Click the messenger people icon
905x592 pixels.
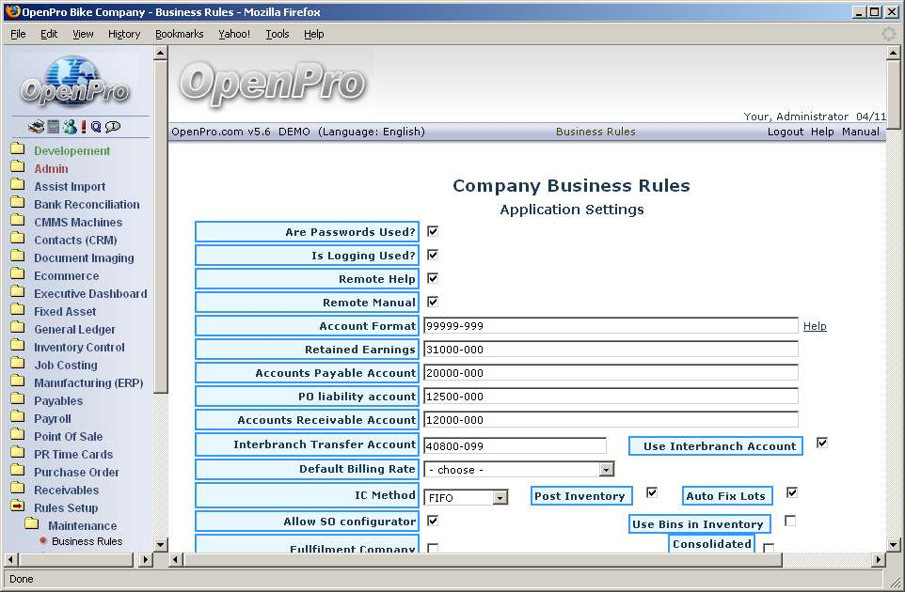(x=69, y=127)
